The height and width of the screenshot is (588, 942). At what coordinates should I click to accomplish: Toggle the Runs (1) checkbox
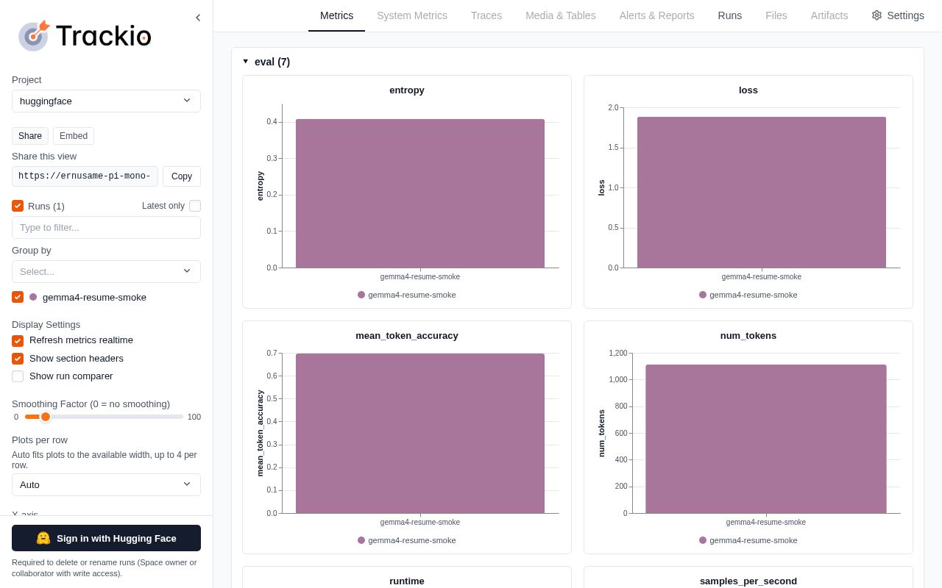tap(18, 206)
